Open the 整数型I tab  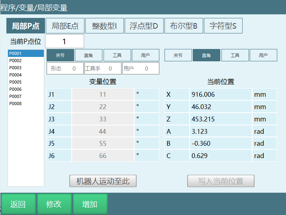click(x=104, y=26)
